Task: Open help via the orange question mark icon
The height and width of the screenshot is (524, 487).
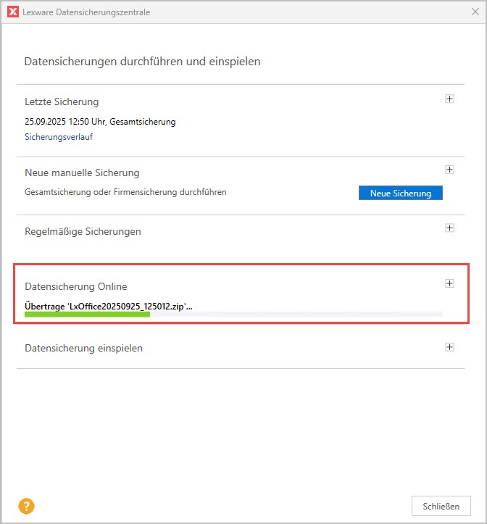Action: pyautogui.click(x=28, y=506)
